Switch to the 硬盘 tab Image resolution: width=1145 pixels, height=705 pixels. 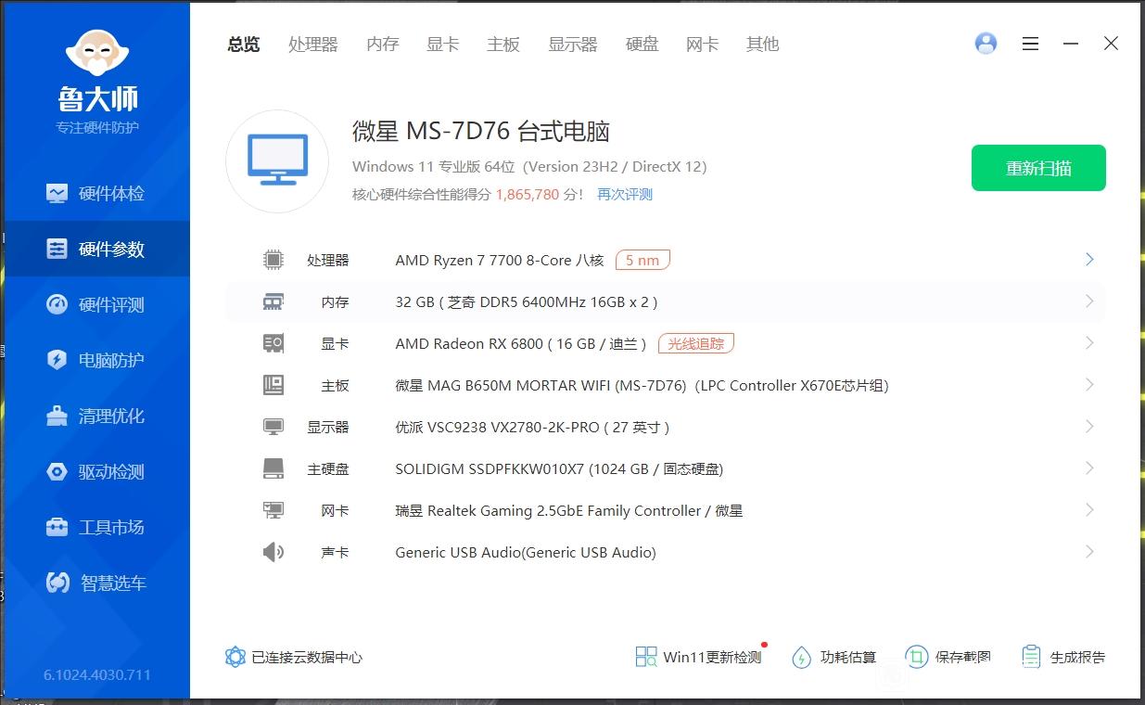tap(642, 45)
